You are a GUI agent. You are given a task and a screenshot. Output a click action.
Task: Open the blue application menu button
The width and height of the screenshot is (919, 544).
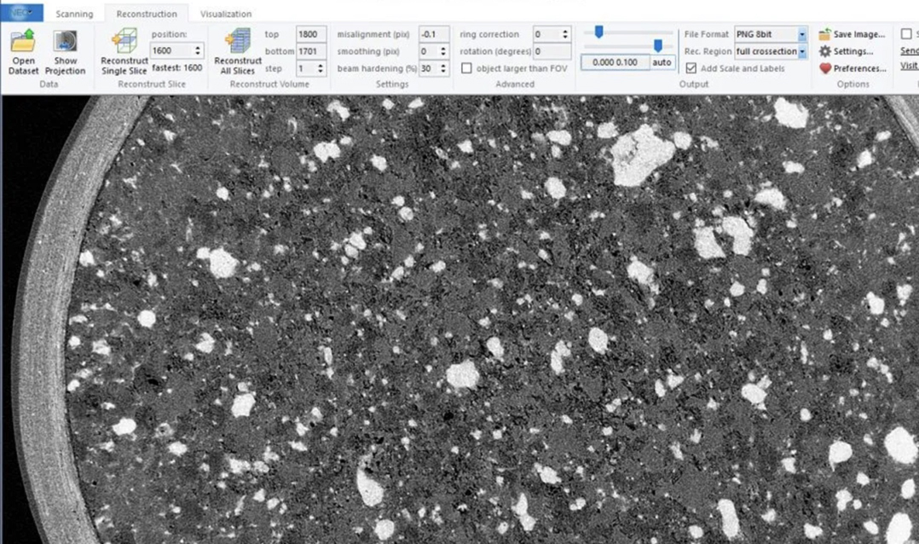(21, 12)
